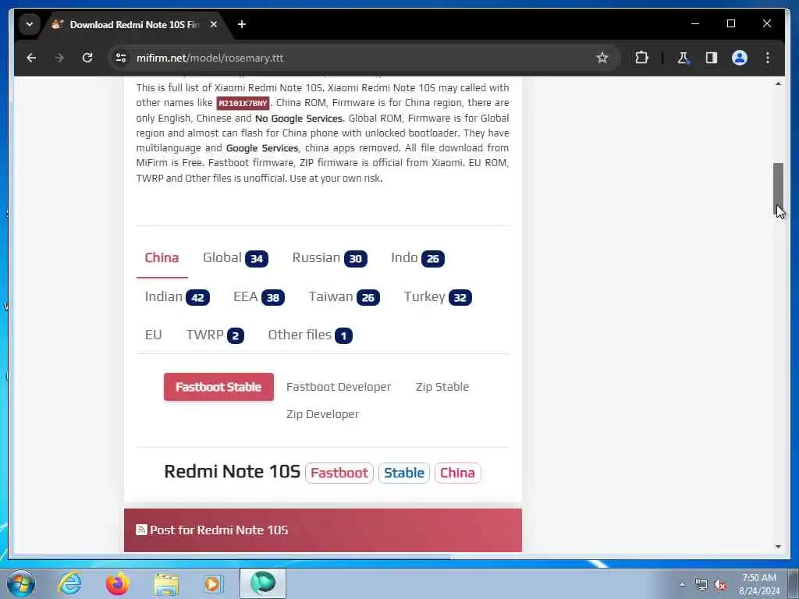799x599 pixels.
Task: Click the red Fastboot badge
Action: point(339,473)
